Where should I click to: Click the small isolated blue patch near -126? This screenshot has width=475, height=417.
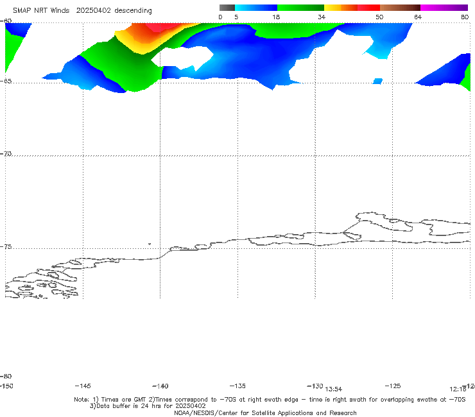[377, 81]
